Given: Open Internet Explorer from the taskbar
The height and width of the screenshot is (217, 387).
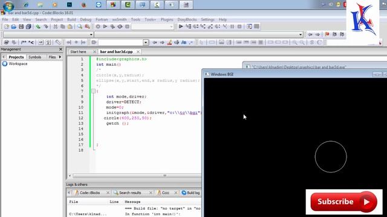Looking at the screenshot, I should (x=26, y=5).
